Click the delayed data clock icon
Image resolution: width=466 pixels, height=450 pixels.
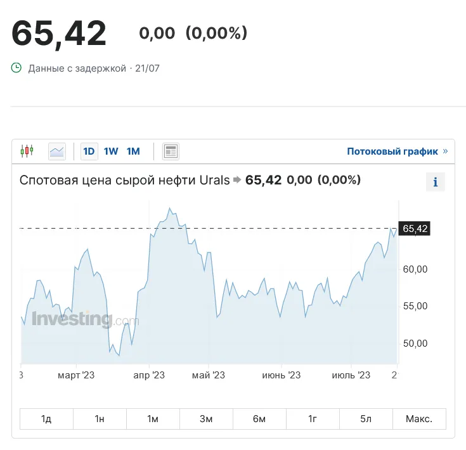click(x=16, y=68)
